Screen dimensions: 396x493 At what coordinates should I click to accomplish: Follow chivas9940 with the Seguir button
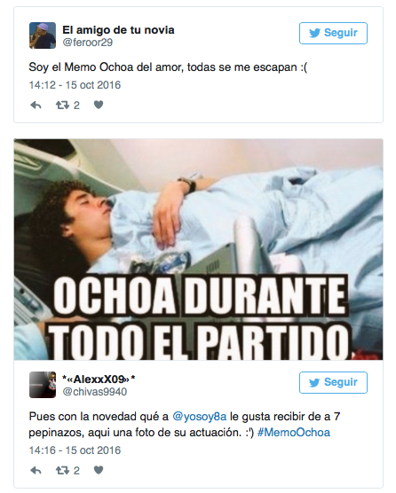333,382
